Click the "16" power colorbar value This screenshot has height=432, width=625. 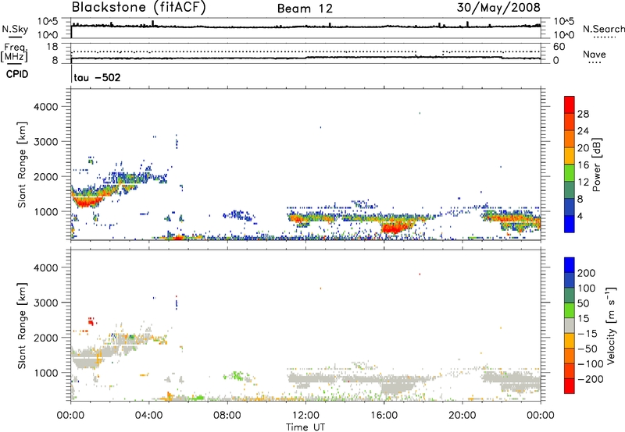click(583, 165)
